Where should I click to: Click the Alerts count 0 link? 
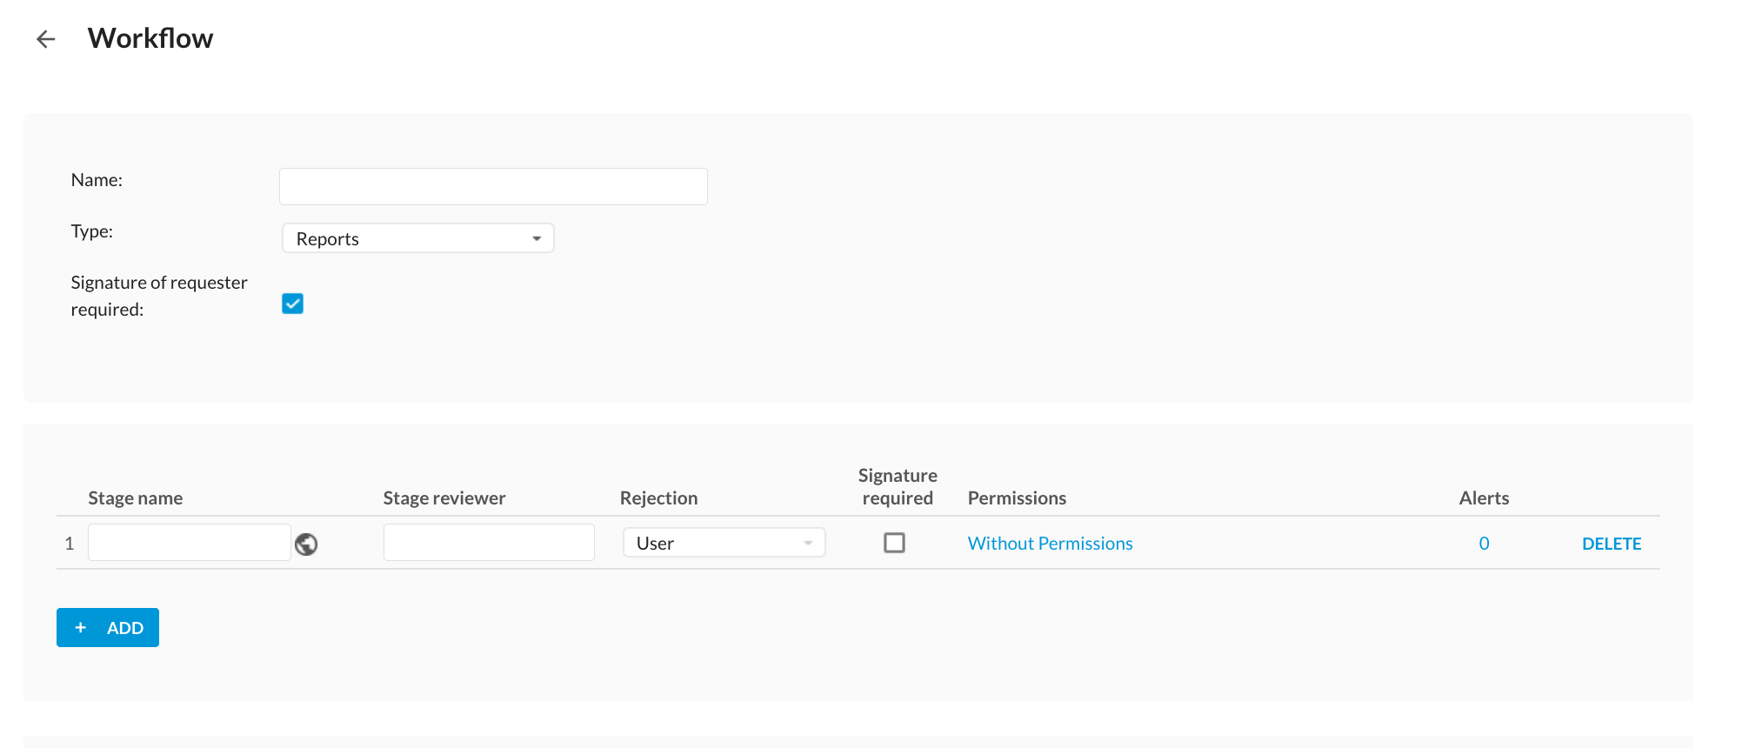pyautogui.click(x=1484, y=544)
